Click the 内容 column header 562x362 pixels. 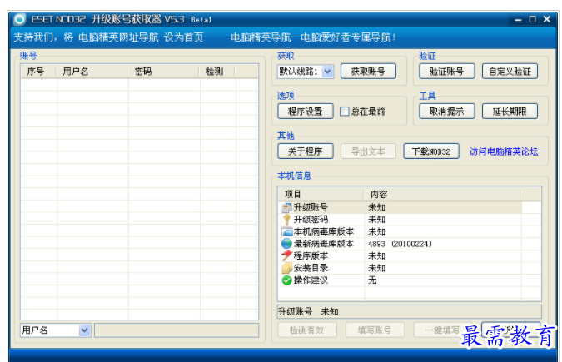coord(441,194)
